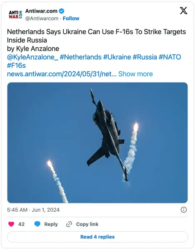Open the X logo icon
Viewport: 195px width, 250px height.
(183, 11)
